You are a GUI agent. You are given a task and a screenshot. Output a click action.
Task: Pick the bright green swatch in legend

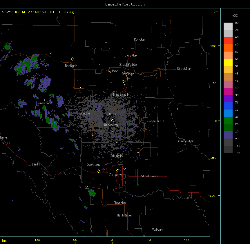pos(228,121)
